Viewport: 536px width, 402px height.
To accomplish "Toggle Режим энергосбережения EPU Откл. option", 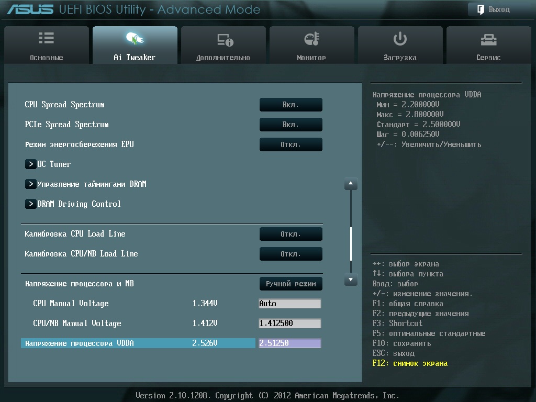I will (291, 144).
